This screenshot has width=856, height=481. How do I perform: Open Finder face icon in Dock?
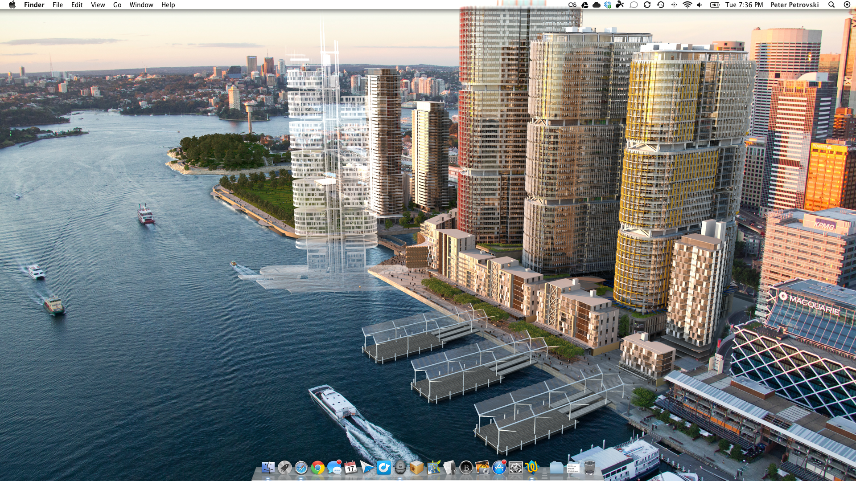coord(268,468)
